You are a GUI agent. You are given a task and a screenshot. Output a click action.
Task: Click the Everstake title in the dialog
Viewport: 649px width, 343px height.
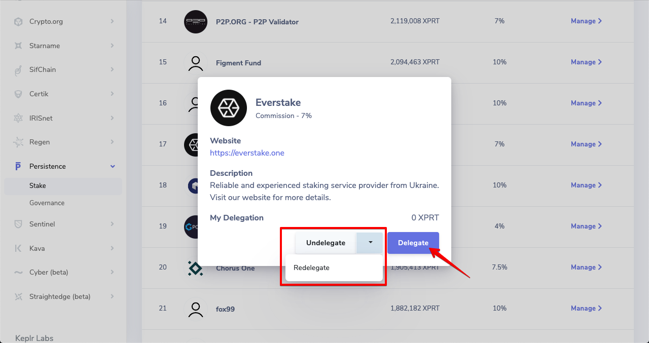coord(278,103)
